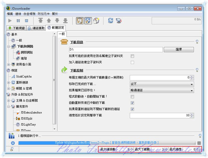Adjust the 最大速度 spinner in status bar
208x158 pixels.
pos(198,149)
